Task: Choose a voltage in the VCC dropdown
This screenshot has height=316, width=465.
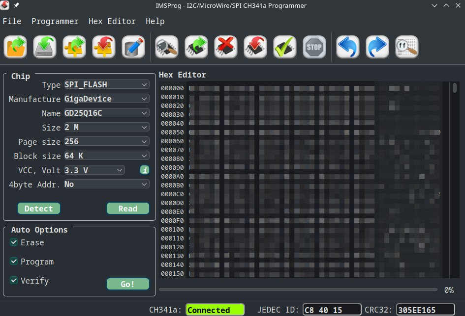Action: pyautogui.click(x=94, y=170)
